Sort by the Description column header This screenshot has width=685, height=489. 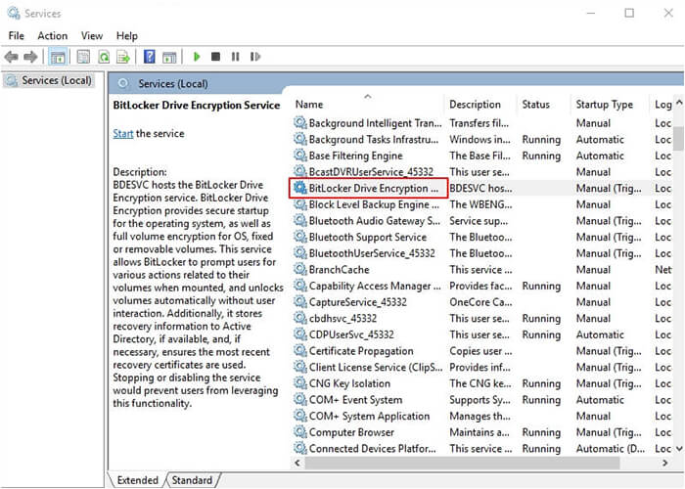pos(480,105)
